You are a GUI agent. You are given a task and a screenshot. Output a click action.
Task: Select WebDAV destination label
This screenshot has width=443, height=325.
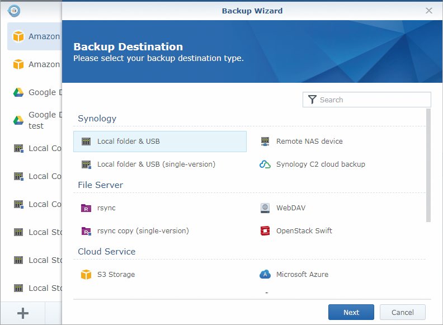tap(291, 208)
